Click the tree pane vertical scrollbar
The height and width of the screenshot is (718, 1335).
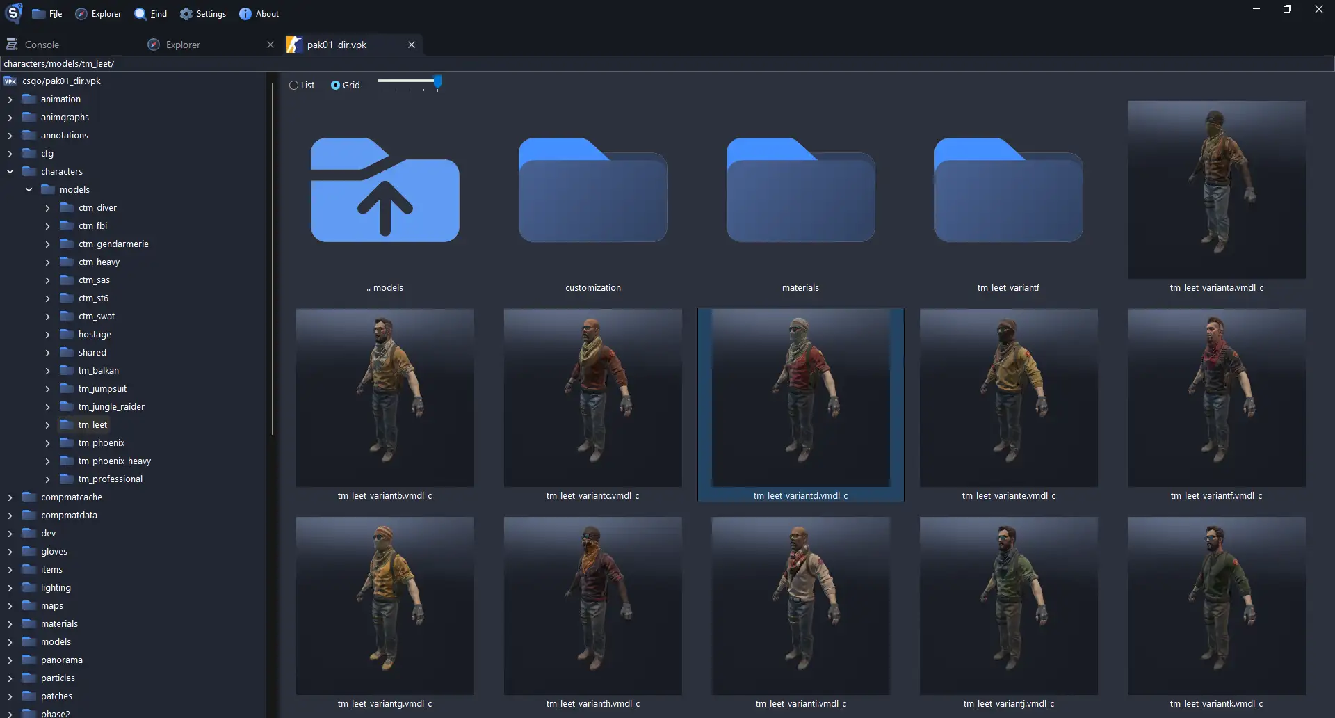point(273,259)
